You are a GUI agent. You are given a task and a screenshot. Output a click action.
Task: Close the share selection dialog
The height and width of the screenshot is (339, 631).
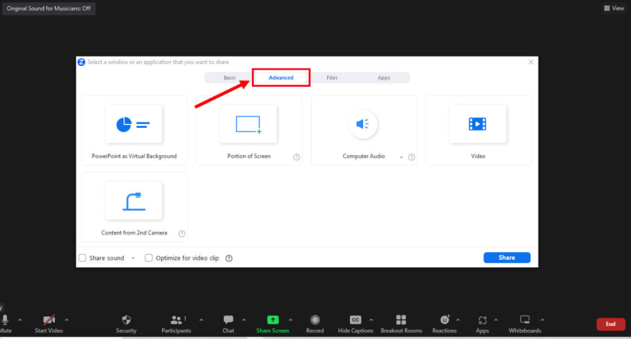coord(531,62)
